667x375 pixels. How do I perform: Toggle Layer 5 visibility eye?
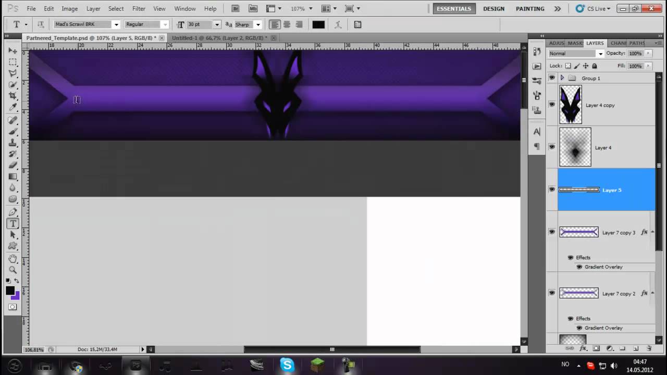(x=552, y=190)
